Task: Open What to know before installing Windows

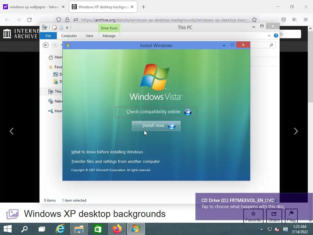Action: tap(107, 152)
